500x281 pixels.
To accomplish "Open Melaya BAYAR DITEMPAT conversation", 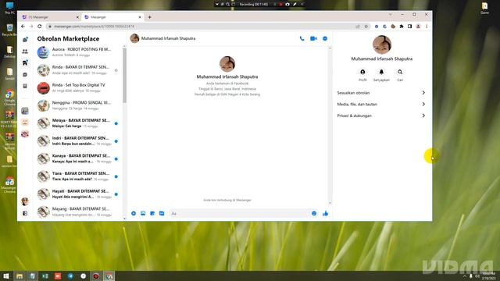I will [x=77, y=123].
